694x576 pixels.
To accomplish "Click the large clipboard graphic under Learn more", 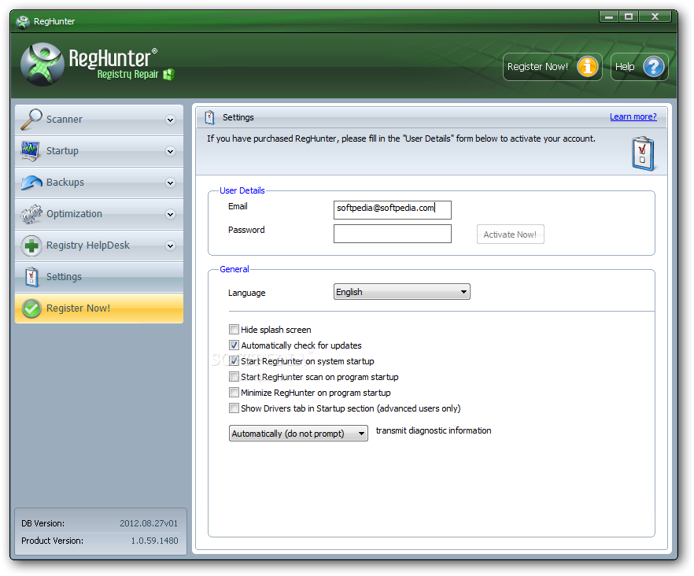I will [x=643, y=153].
